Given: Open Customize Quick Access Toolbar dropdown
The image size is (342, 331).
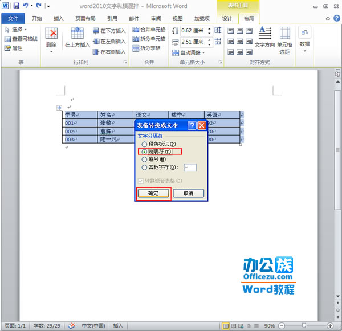Looking at the screenshot, I should (48, 6).
